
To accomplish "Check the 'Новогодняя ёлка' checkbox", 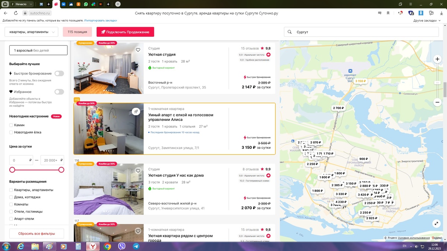I will pyautogui.click(x=11, y=132).
